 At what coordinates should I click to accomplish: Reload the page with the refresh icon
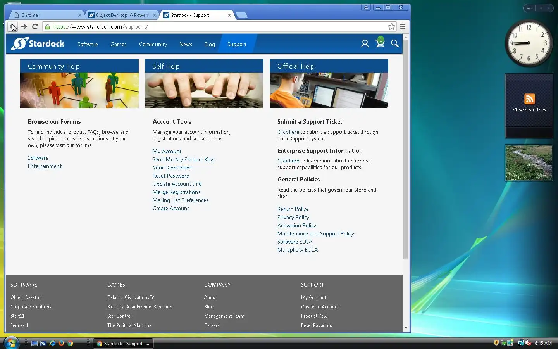pyautogui.click(x=35, y=26)
